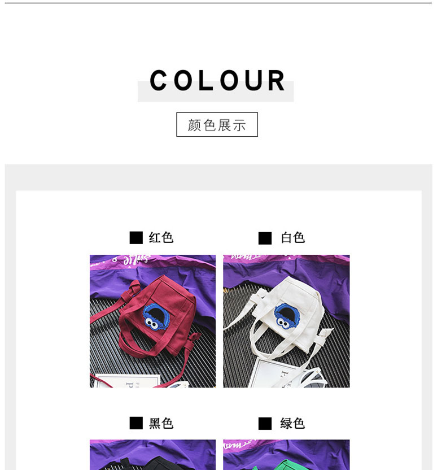Open the black bag product photo
The image size is (446, 470).
pos(152,455)
